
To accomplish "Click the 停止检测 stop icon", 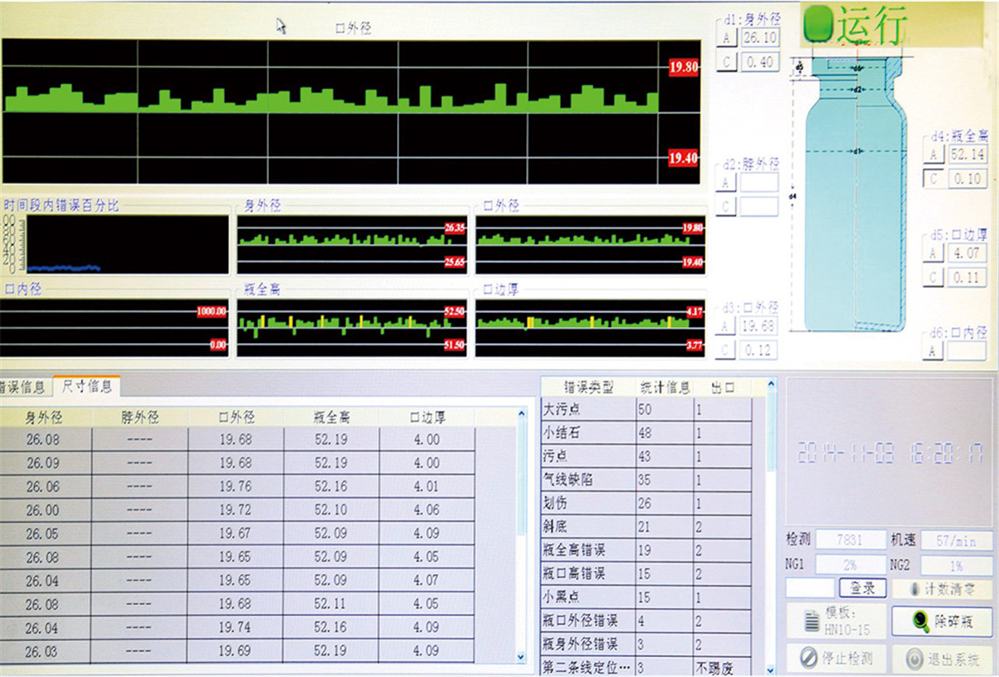I will (807, 659).
